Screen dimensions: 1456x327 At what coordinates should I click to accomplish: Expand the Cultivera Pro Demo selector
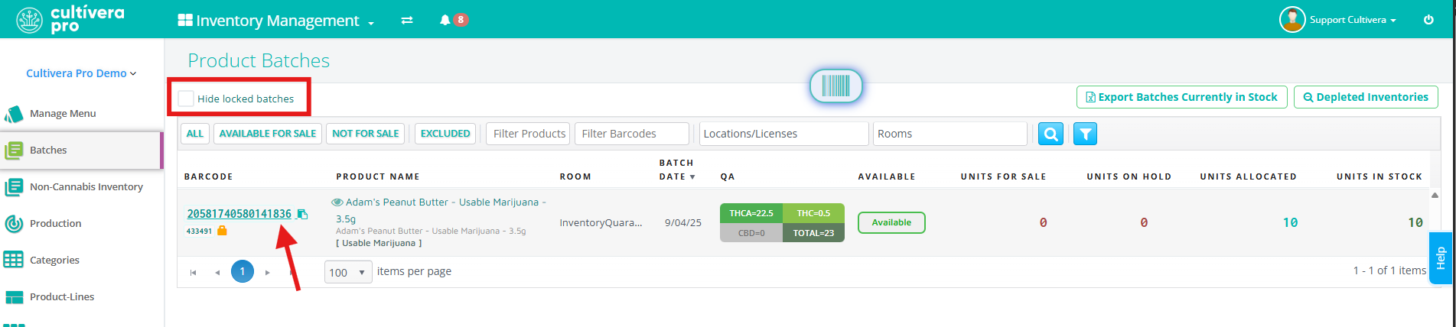[81, 73]
